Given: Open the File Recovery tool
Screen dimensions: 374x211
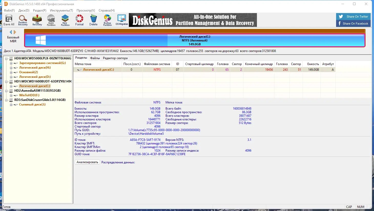Looking at the screenshot, I should [37, 20].
